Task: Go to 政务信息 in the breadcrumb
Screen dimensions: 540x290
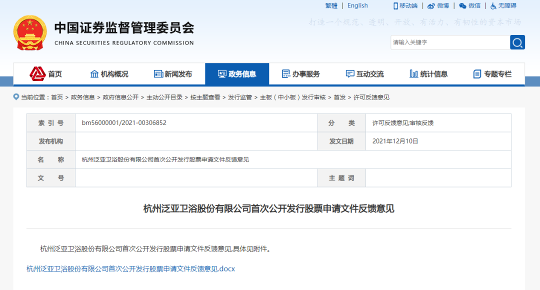Action: click(82, 97)
